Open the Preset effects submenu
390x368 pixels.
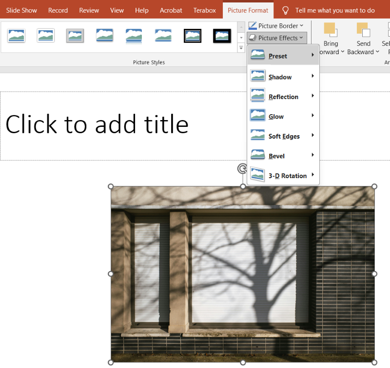(283, 56)
